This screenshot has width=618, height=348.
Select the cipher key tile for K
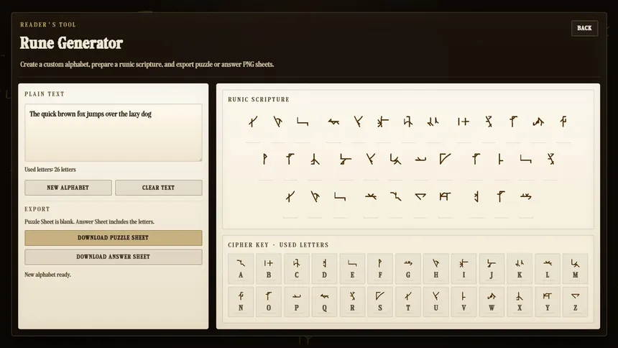tap(520, 269)
